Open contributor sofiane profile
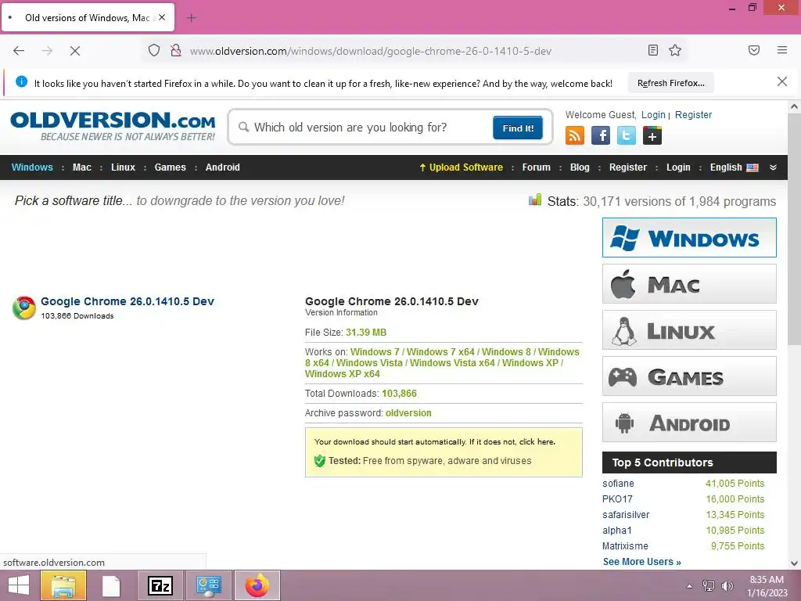 click(618, 484)
